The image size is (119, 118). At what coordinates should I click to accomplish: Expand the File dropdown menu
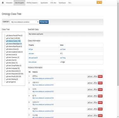(70, 3)
